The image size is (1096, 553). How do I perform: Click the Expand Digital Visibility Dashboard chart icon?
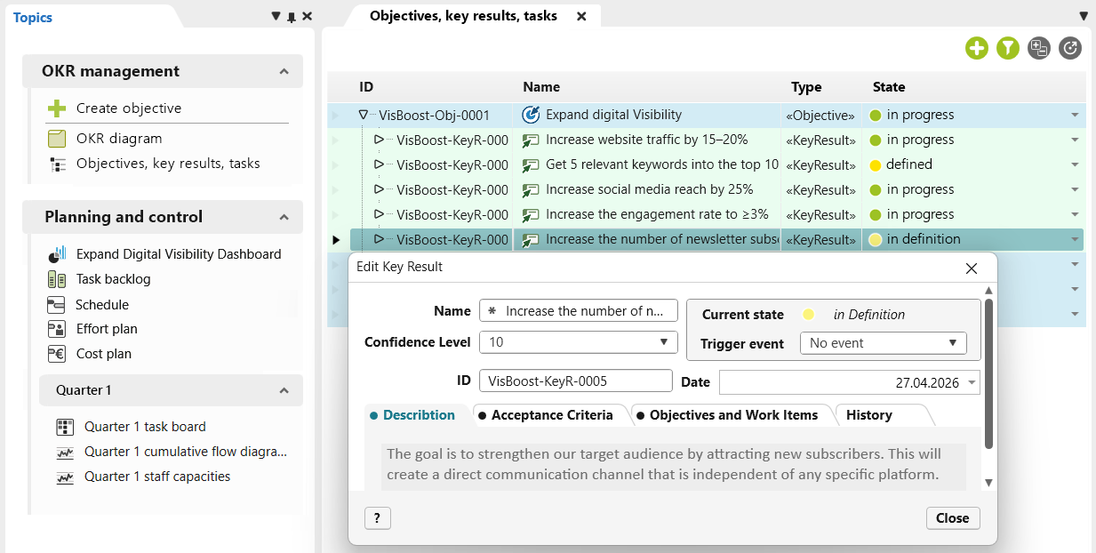click(57, 253)
